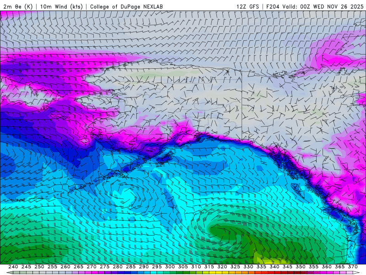Select the 275 color scale label
The image size is (366, 275).
(x=105, y=267)
